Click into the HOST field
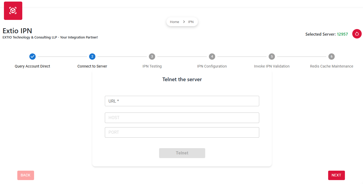Image resolution: width=363 pixels, height=184 pixels. pos(182,118)
